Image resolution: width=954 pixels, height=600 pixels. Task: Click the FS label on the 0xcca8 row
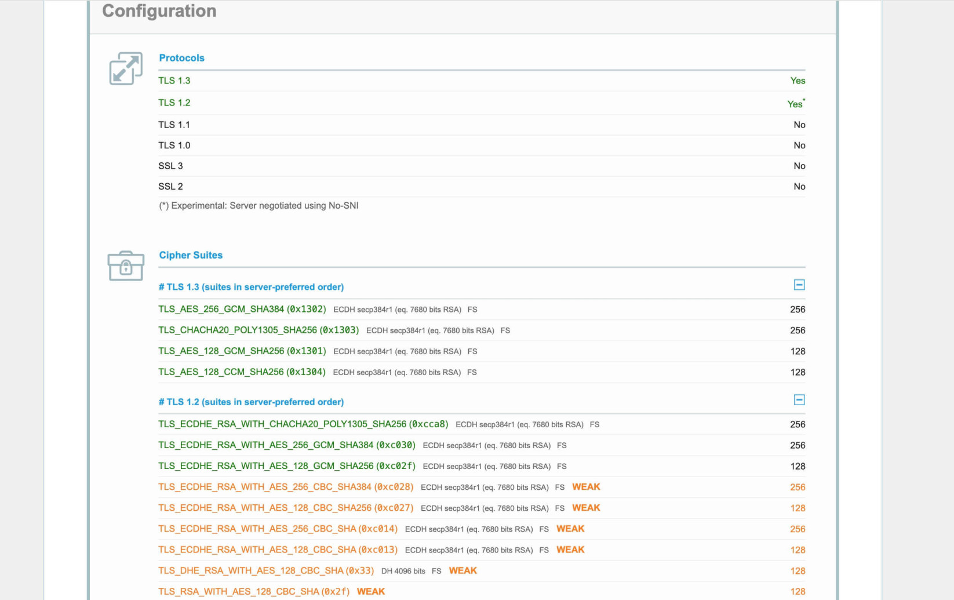pos(595,424)
